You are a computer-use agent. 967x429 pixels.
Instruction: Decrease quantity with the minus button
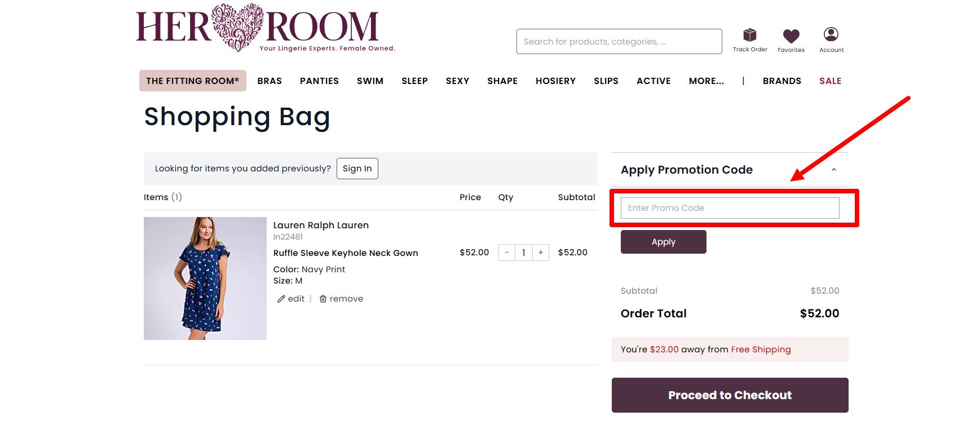point(506,252)
